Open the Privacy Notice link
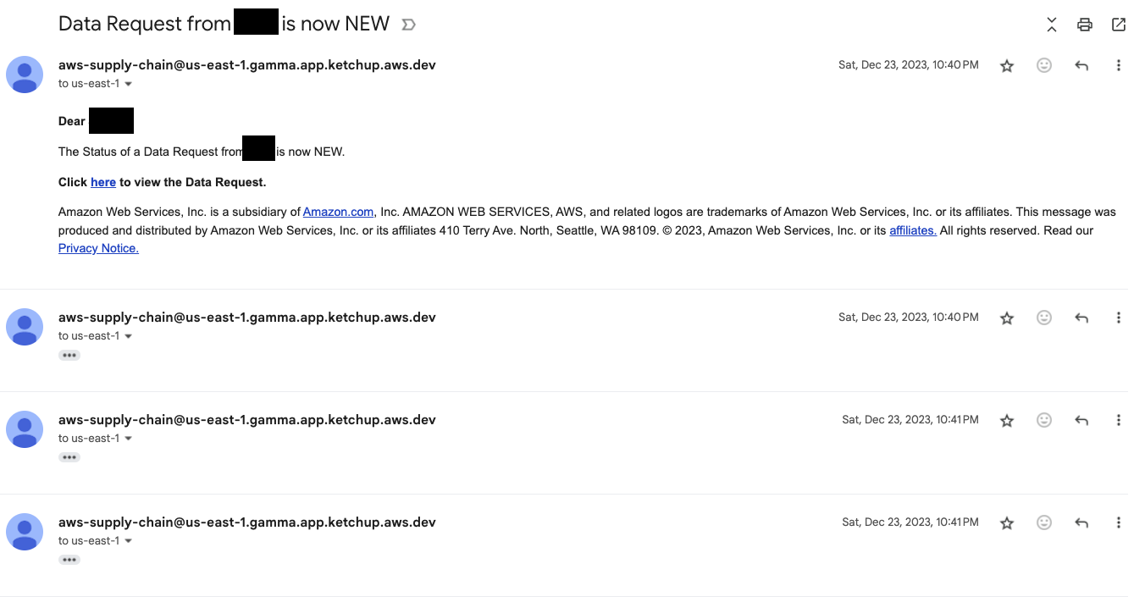The width and height of the screenshot is (1145, 597). coord(98,248)
